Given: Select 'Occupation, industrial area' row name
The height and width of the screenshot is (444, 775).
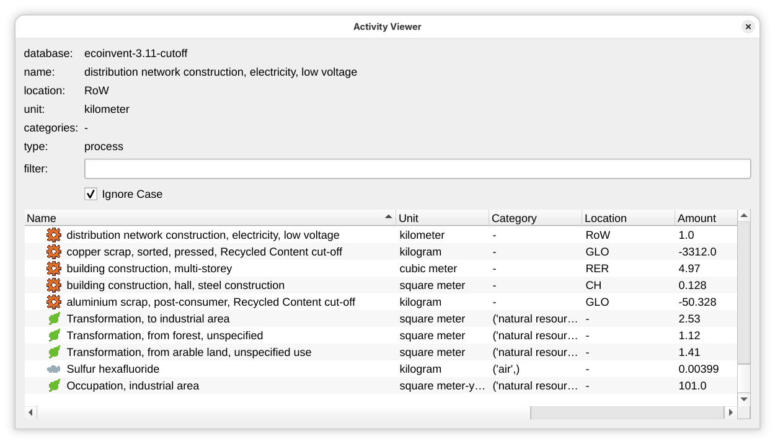Looking at the screenshot, I should click(133, 386).
